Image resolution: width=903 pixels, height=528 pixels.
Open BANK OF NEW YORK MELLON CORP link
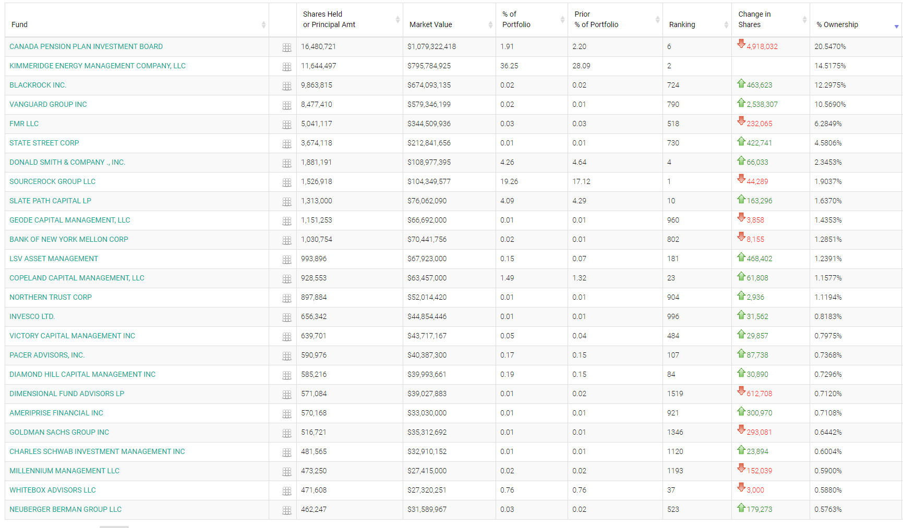[x=69, y=239]
